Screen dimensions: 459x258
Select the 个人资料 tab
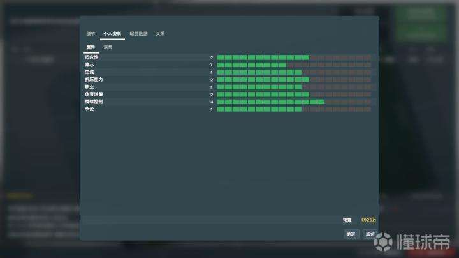point(112,34)
